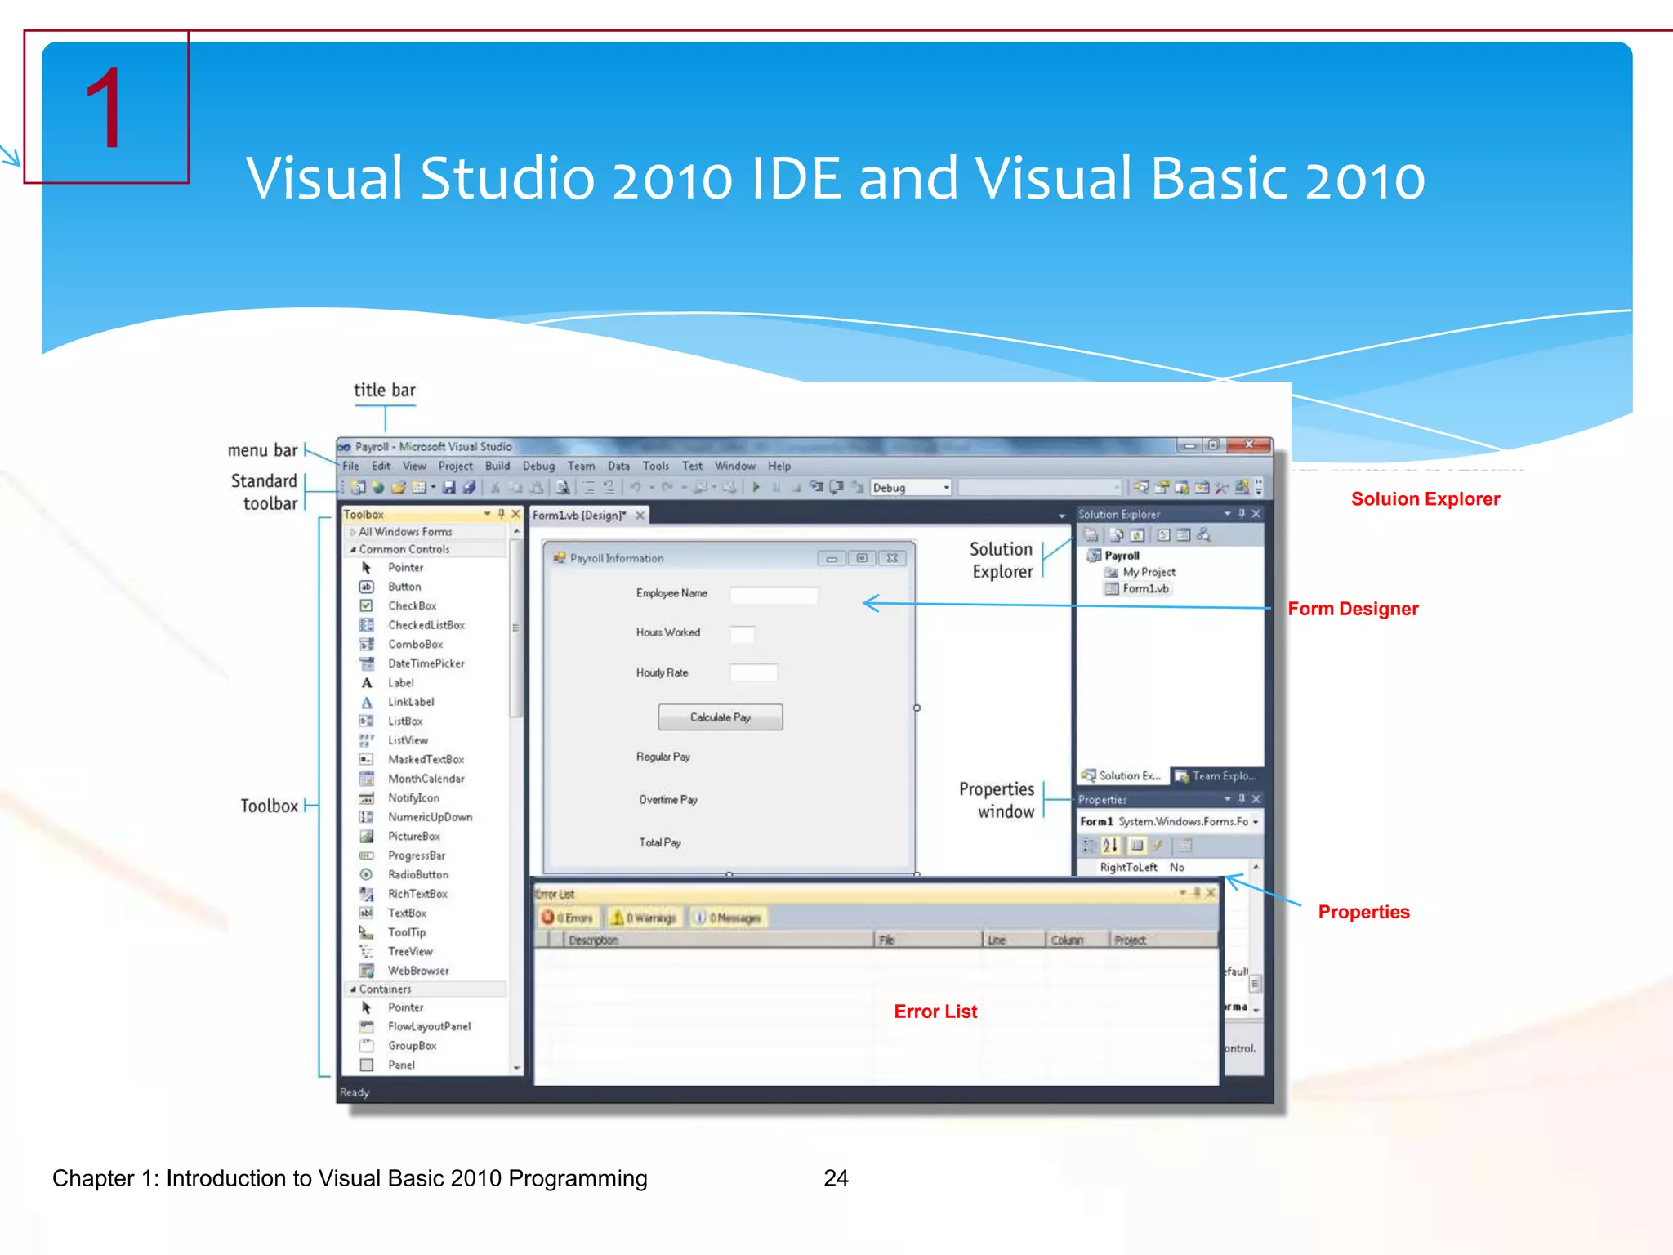Click the Save floppy disk toolbar icon
This screenshot has width=1673, height=1255.
point(448,487)
